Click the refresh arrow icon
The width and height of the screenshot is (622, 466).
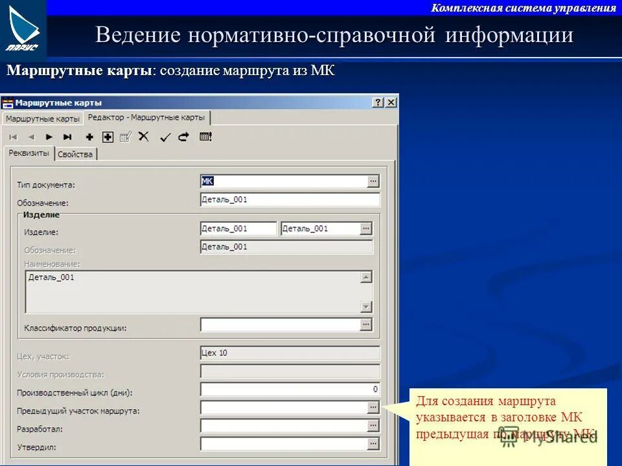(x=183, y=137)
